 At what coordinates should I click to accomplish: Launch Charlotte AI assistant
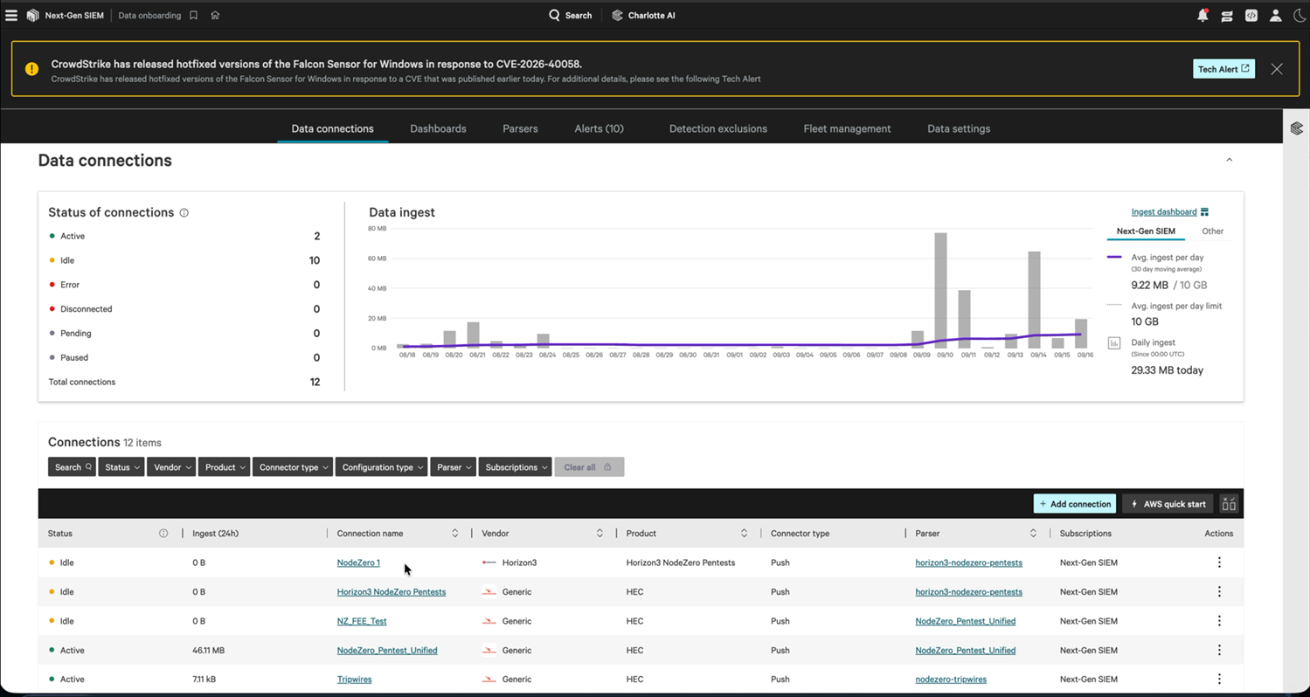tap(643, 15)
